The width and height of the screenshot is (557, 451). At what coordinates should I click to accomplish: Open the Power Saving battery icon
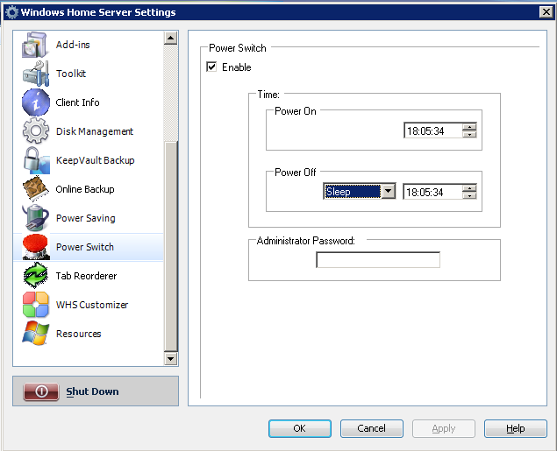(35, 218)
